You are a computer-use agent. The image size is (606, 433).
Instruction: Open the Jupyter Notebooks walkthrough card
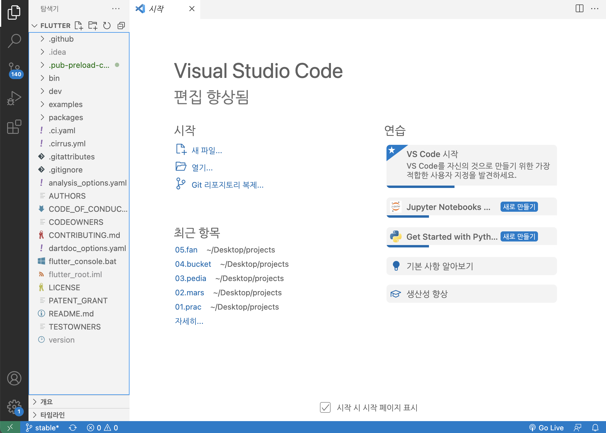(x=471, y=207)
